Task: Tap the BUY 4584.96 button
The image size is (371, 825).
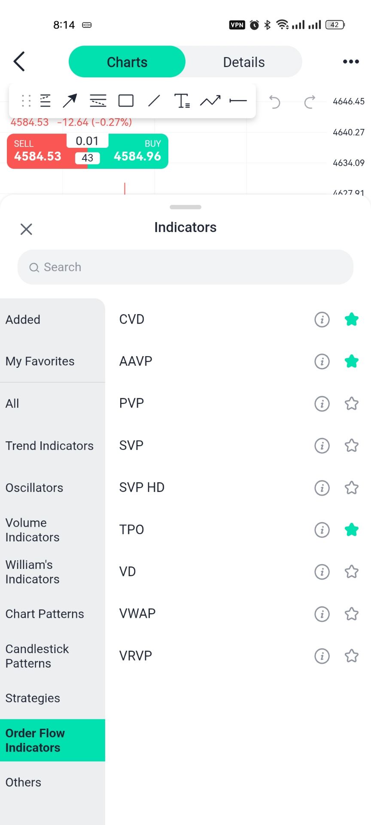Action: point(137,151)
